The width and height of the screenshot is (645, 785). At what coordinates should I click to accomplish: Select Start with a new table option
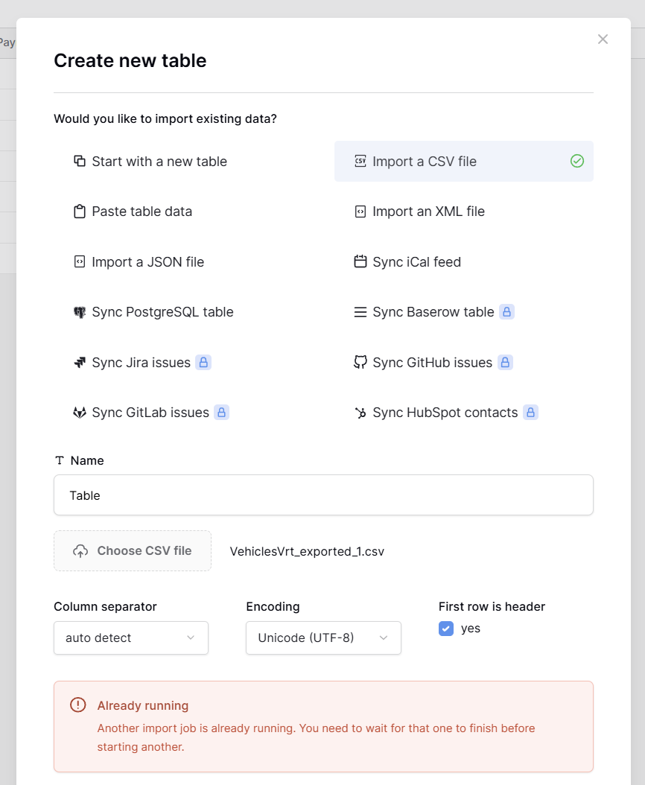(x=159, y=162)
